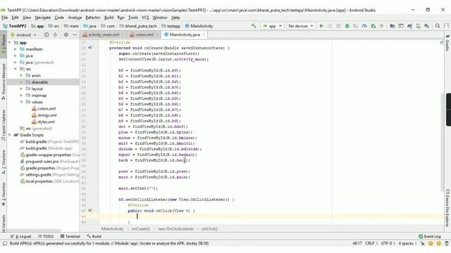Screen dimensions: 451x253
Task: Open the Build menu
Action: pos(109,18)
